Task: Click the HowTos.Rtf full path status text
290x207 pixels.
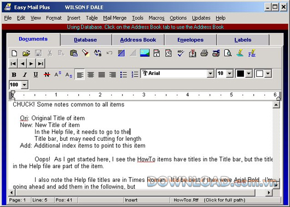Action: pyautogui.click(x=209, y=200)
